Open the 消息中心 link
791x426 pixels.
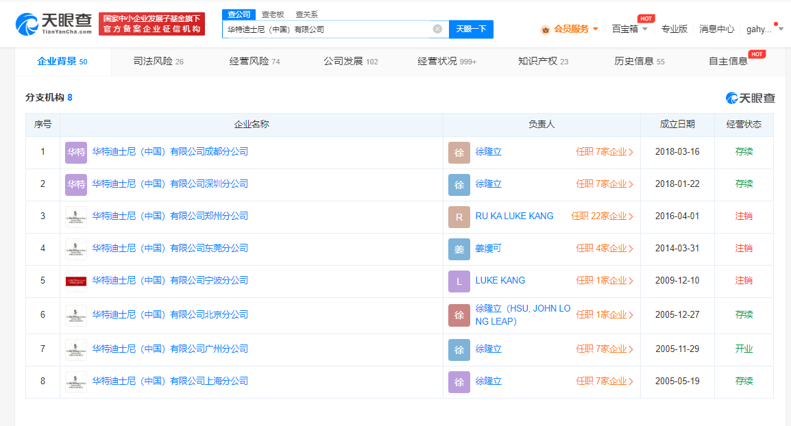(x=716, y=29)
